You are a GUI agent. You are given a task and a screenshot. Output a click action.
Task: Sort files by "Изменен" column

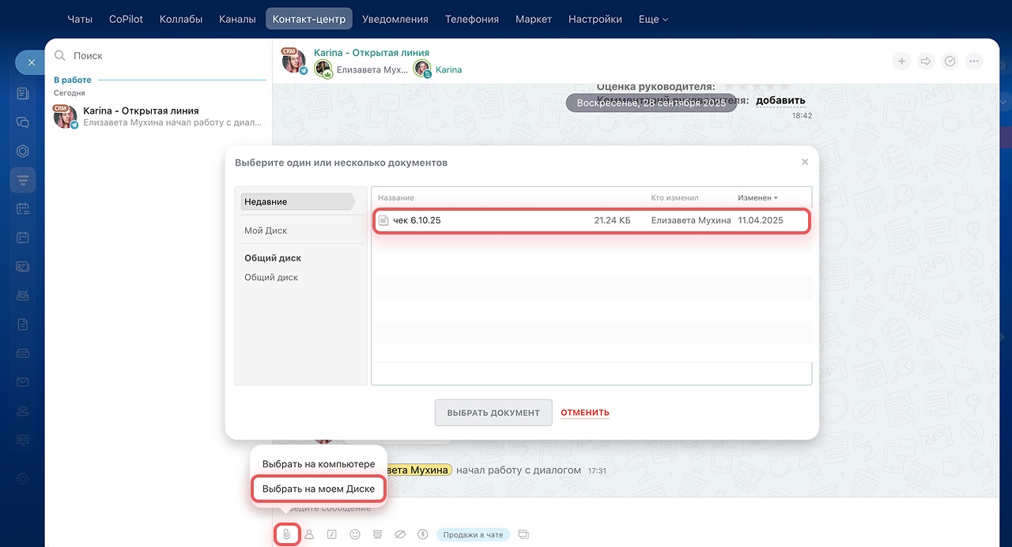pyautogui.click(x=757, y=197)
